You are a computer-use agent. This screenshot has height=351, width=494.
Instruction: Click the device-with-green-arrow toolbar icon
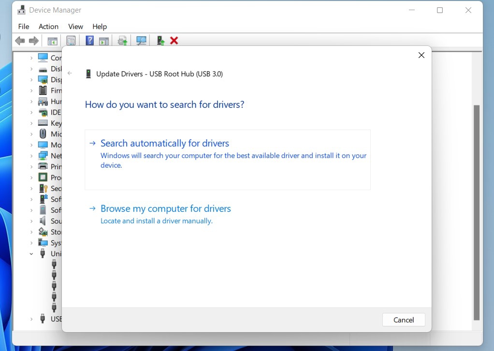click(x=160, y=41)
